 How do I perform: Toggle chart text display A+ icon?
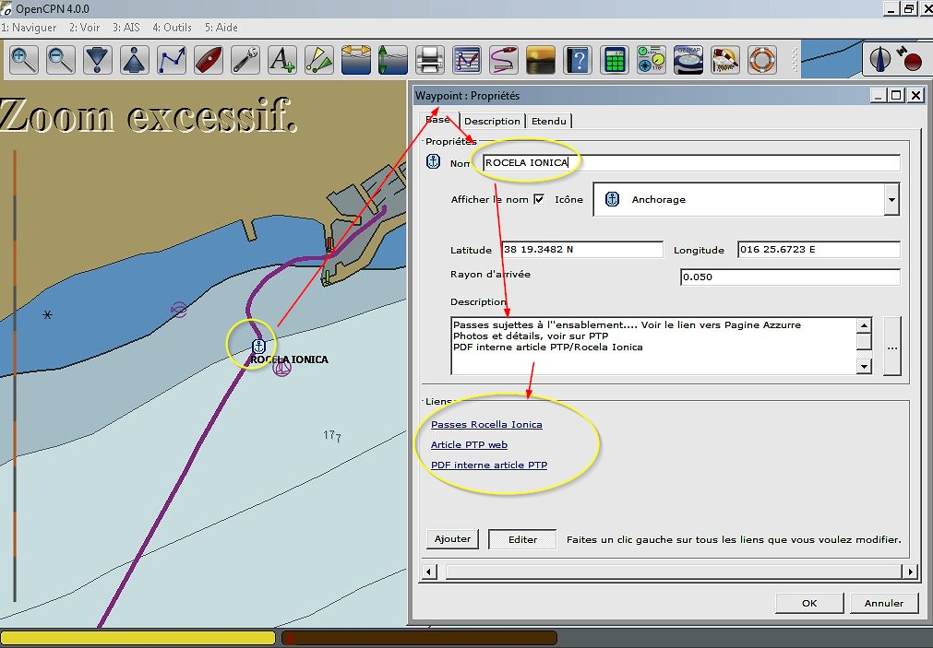coord(282,60)
